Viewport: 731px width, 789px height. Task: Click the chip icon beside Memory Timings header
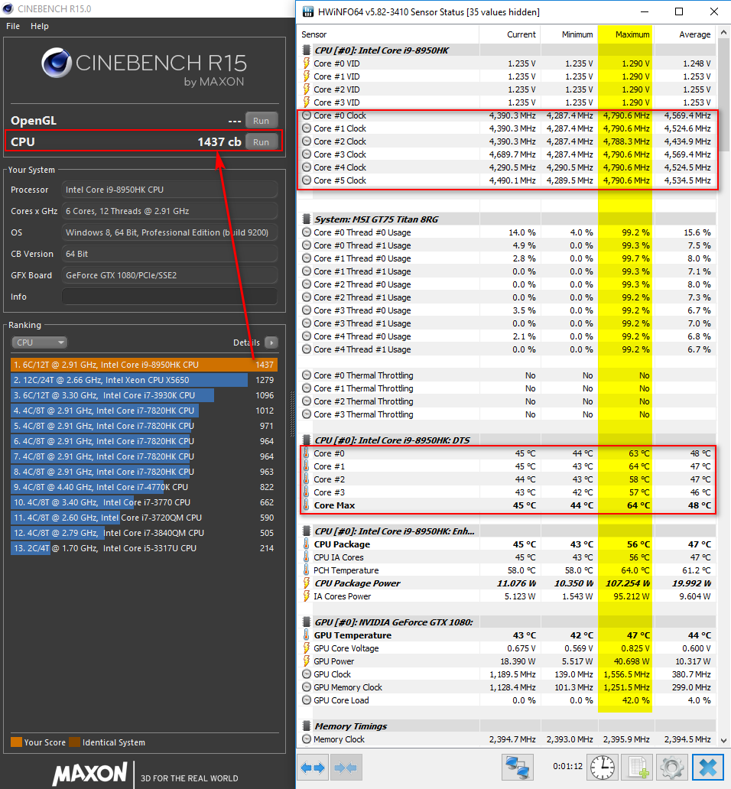point(306,726)
